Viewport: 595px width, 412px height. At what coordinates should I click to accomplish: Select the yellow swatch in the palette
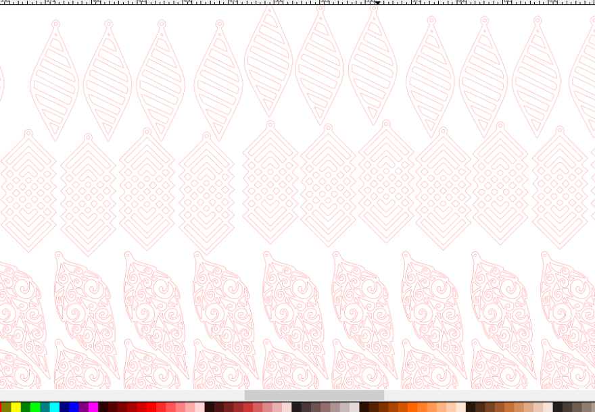pos(16,407)
